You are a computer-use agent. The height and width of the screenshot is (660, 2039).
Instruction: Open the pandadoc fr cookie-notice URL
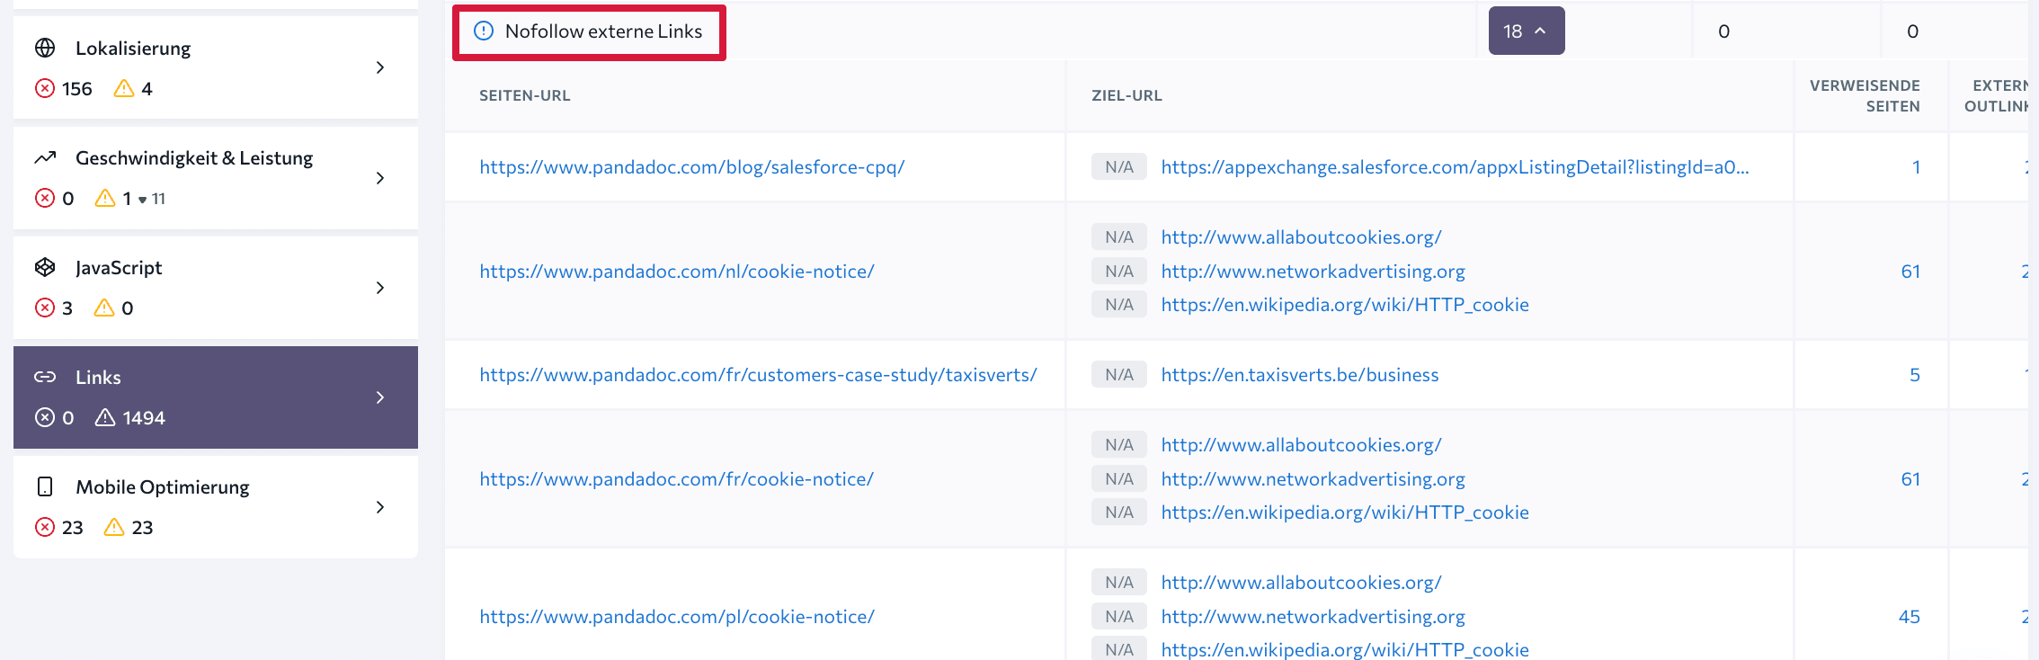tap(676, 479)
